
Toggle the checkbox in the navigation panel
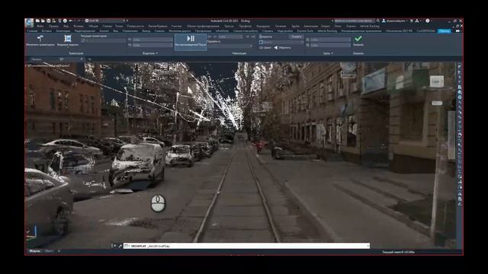[x=261, y=42]
